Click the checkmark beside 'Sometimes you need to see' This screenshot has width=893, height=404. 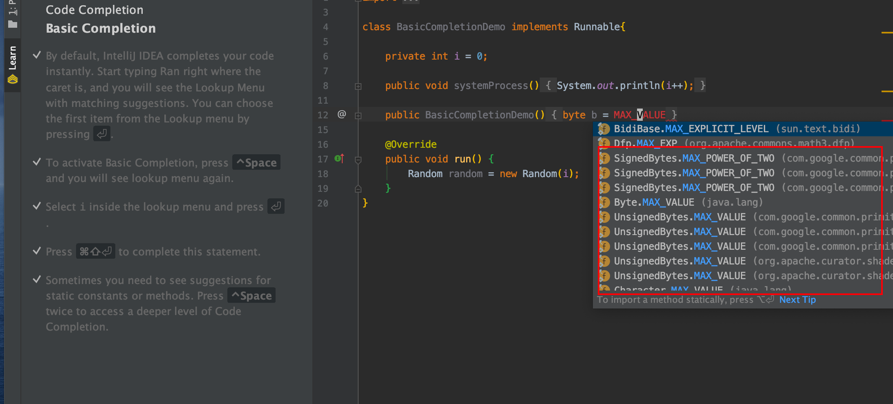(37, 280)
